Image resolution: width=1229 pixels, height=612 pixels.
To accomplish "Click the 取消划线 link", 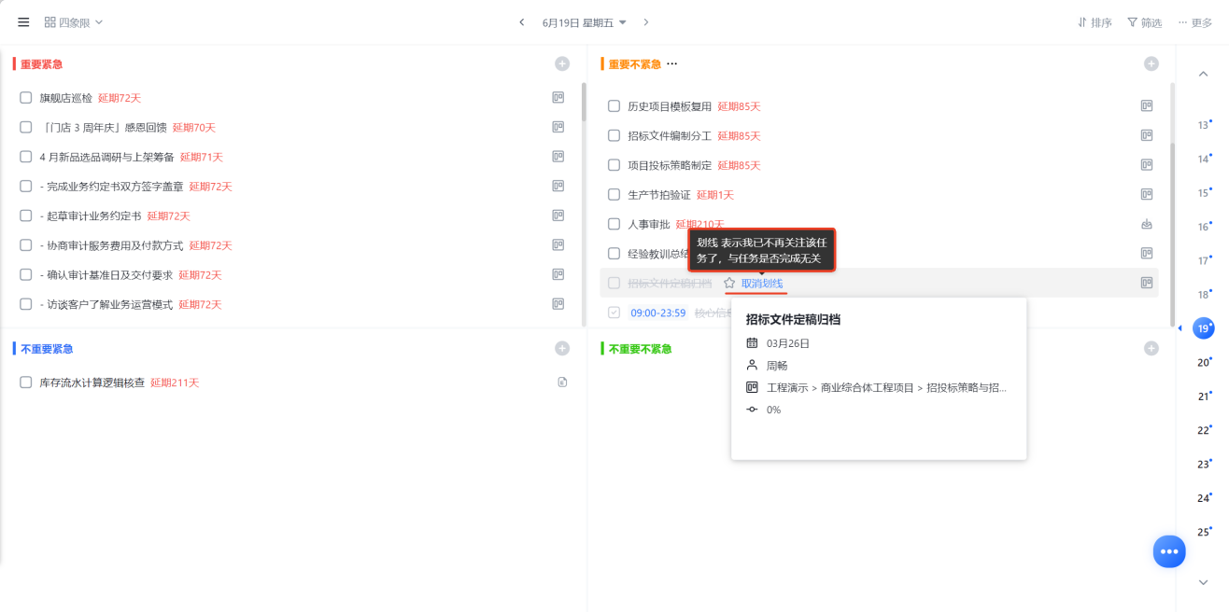I will click(762, 284).
